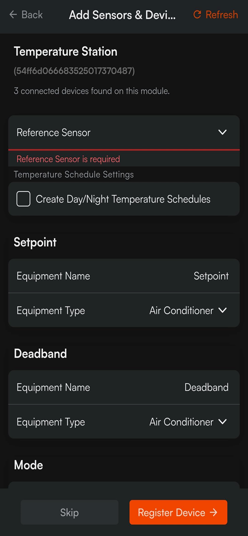Click the circular refresh icon
The width and height of the screenshot is (248, 536).
point(197,15)
